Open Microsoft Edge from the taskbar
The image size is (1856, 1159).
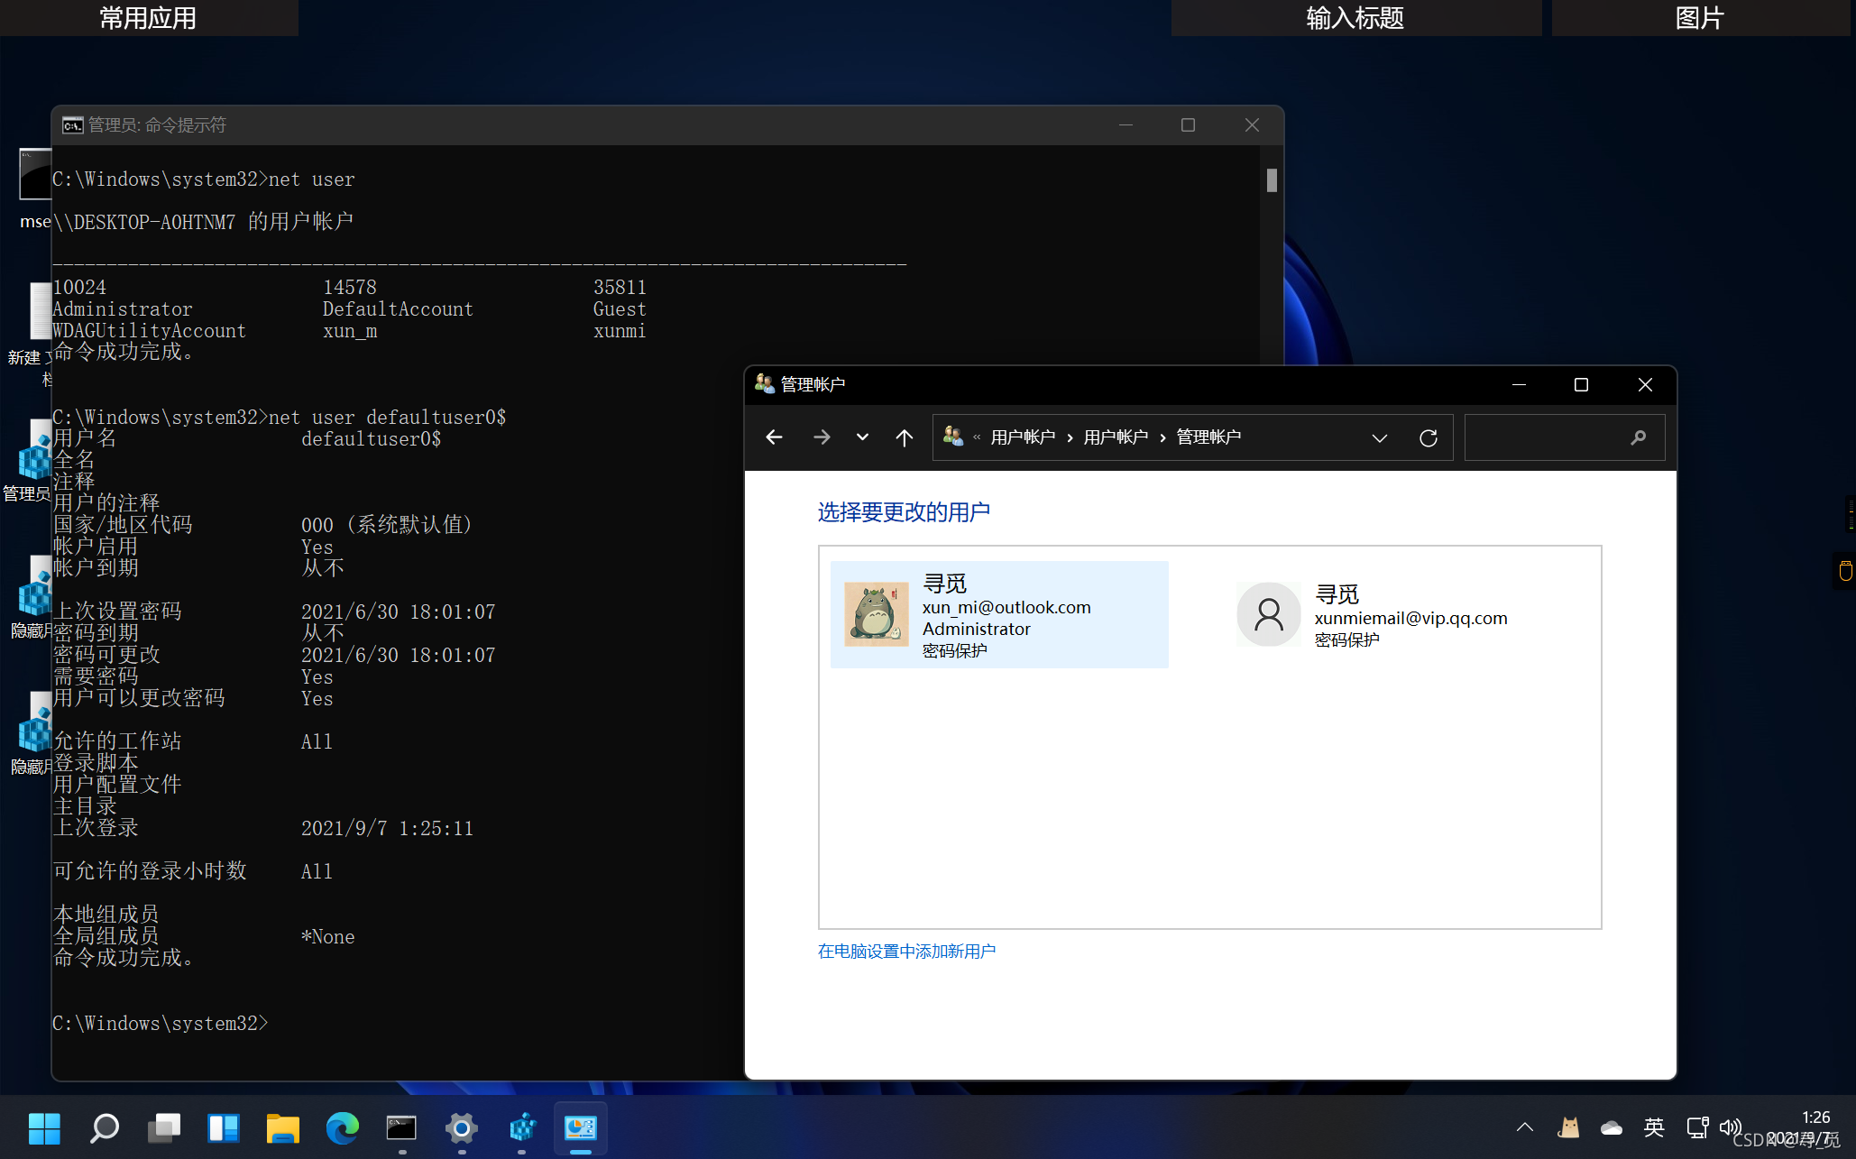pos(342,1127)
